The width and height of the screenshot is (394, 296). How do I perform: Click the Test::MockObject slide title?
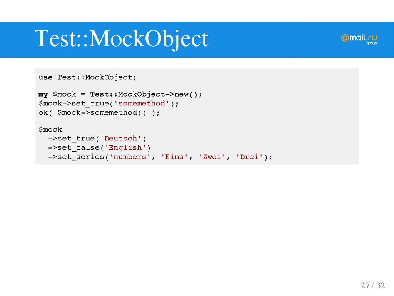[121, 39]
